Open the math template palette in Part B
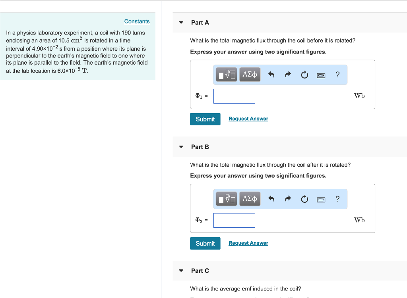Viewport: 407px width, 298px height. [226, 198]
